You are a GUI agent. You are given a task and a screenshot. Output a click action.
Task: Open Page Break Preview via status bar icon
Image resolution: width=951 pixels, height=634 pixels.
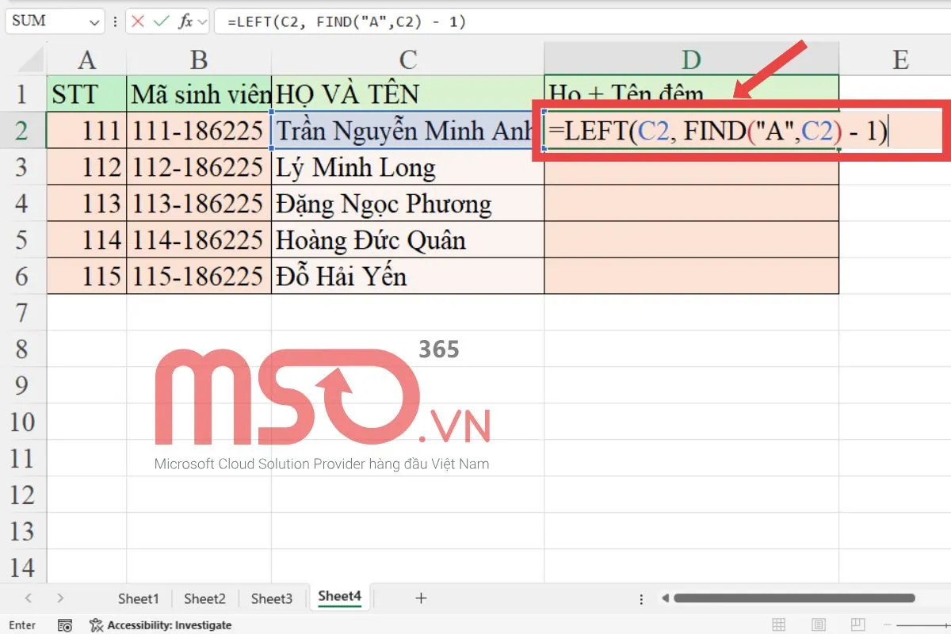click(x=856, y=625)
